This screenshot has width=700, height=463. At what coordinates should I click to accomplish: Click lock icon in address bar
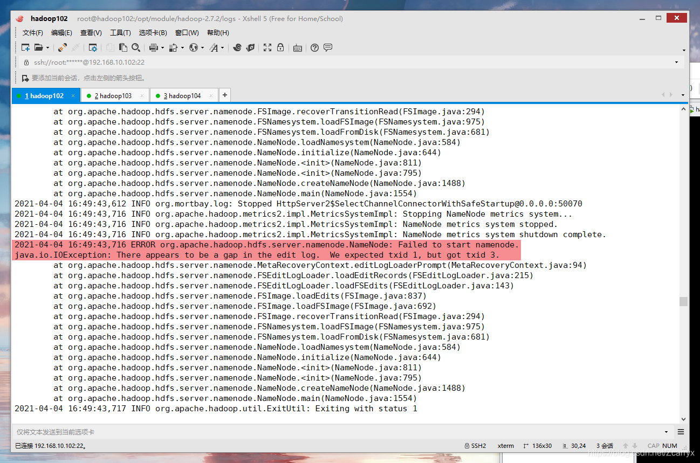[28, 63]
